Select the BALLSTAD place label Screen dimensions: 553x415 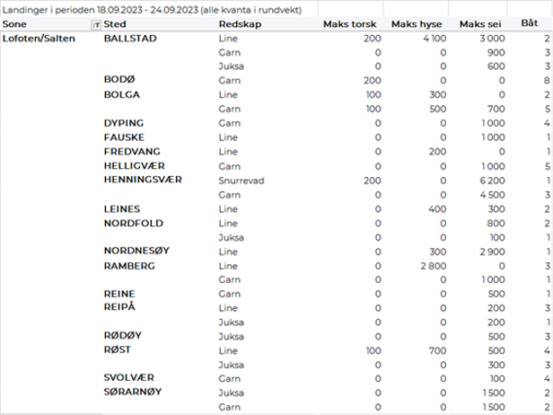132,40
